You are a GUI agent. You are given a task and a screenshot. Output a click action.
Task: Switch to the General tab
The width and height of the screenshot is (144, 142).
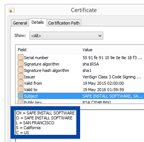coord(20,23)
